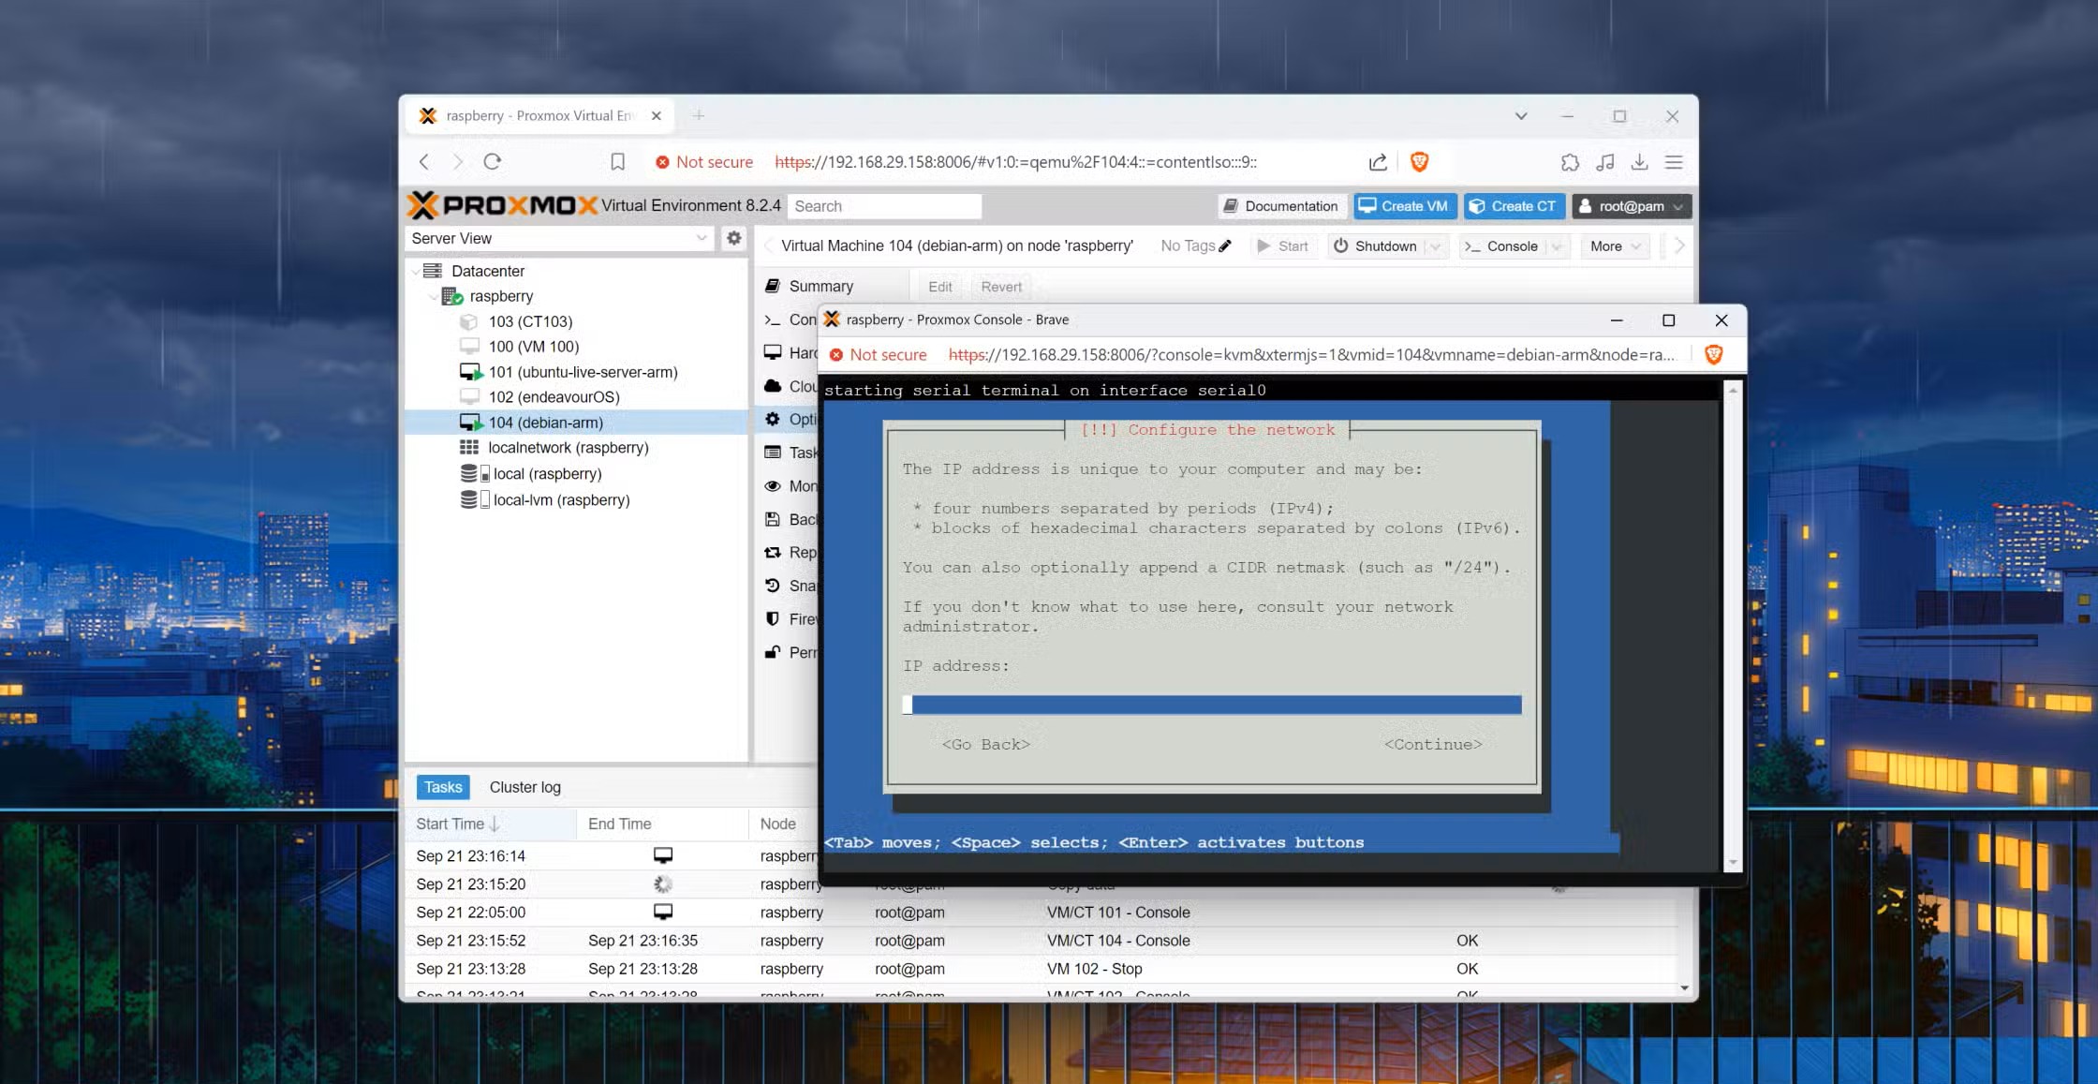Open the Summary menu item
2098x1084 pixels.
[820, 287]
